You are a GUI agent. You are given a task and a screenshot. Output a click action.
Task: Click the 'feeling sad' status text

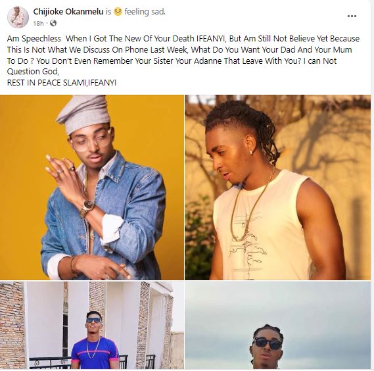tap(145, 11)
